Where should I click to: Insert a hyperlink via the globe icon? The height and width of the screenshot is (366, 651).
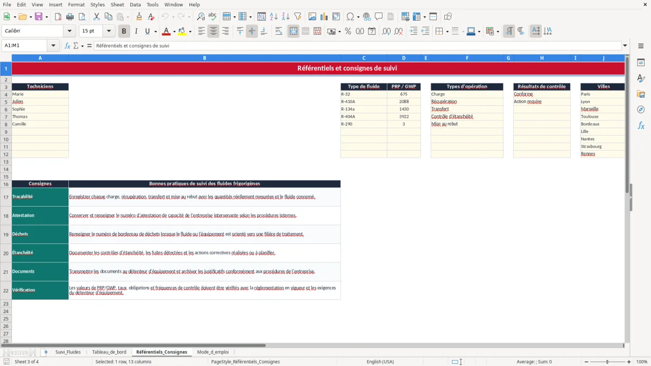(x=367, y=17)
